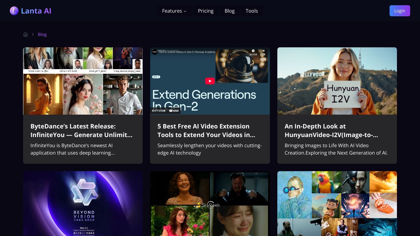The image size is (420, 236).
Task: Open the home breadcrumb icon
Action: click(x=26, y=34)
